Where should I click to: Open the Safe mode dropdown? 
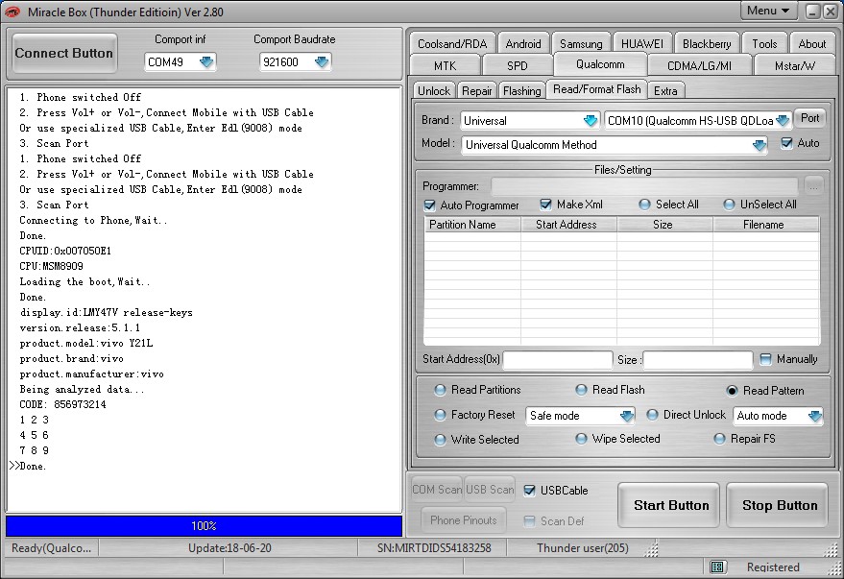(x=627, y=416)
